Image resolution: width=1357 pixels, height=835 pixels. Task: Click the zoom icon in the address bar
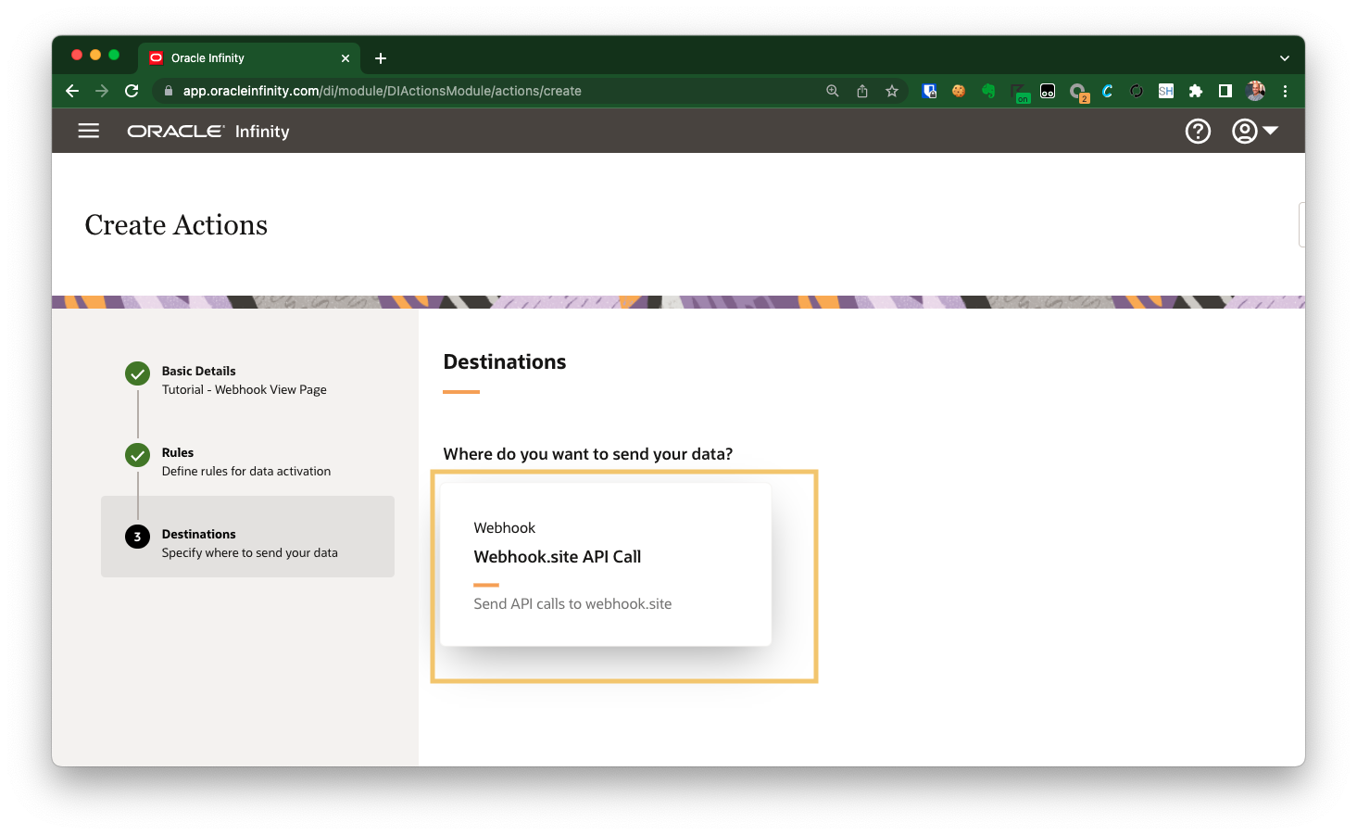(833, 91)
